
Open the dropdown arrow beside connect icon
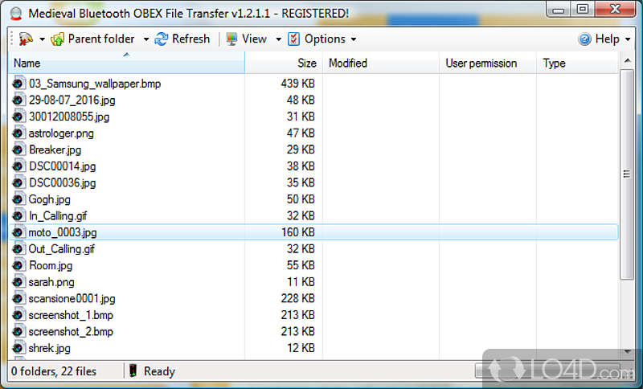pyautogui.click(x=42, y=39)
